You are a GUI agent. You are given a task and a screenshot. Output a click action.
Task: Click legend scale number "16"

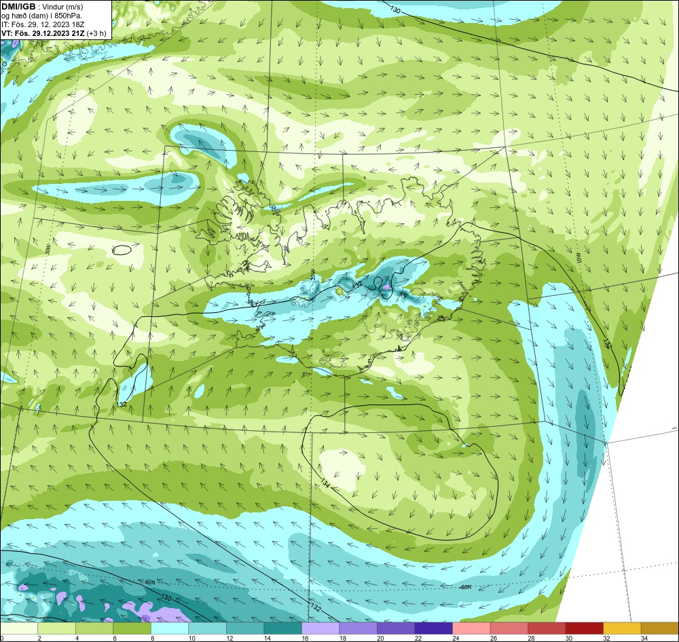(305, 638)
